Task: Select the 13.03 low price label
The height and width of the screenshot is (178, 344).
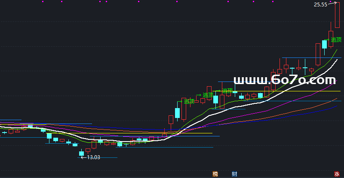Action: (93, 157)
